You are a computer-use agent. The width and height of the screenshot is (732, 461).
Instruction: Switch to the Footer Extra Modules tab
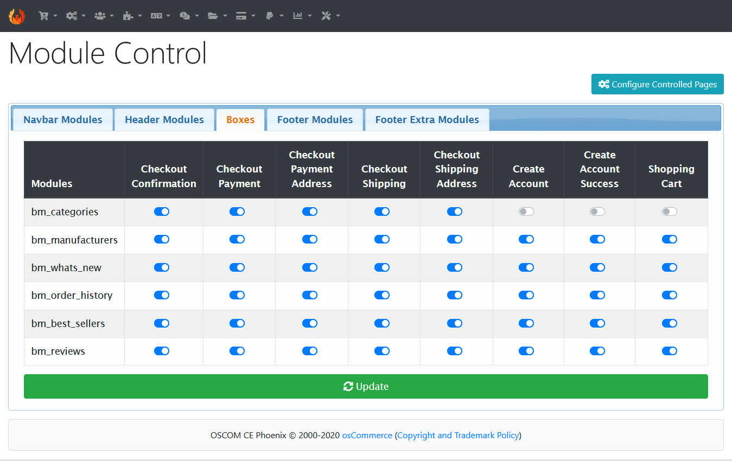tap(427, 120)
